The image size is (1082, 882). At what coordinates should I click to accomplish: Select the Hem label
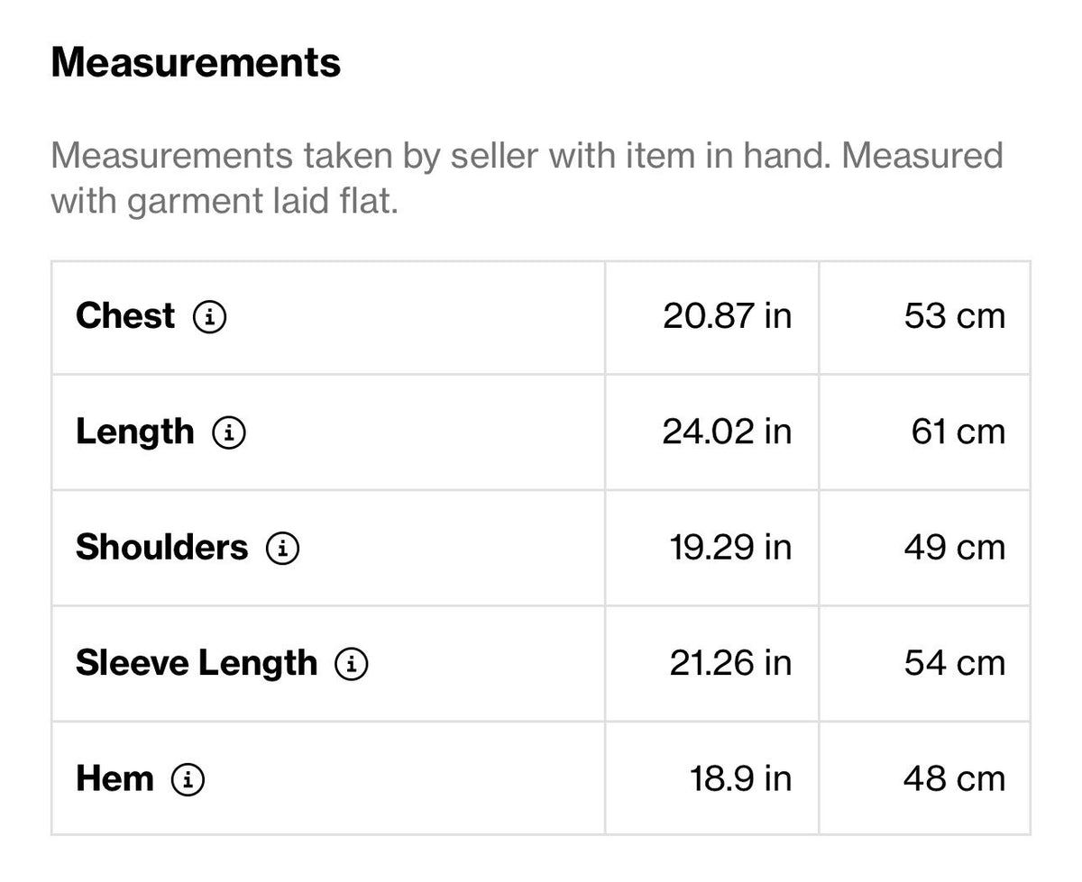115,779
